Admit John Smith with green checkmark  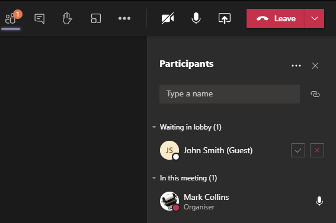tap(298, 150)
